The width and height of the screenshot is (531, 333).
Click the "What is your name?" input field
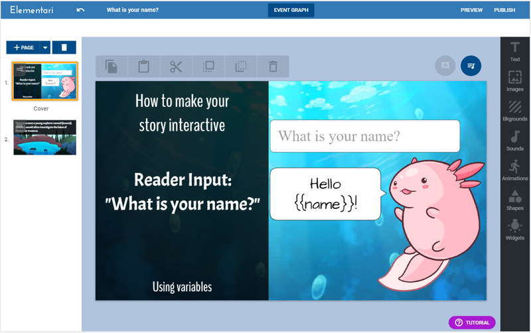click(365, 136)
